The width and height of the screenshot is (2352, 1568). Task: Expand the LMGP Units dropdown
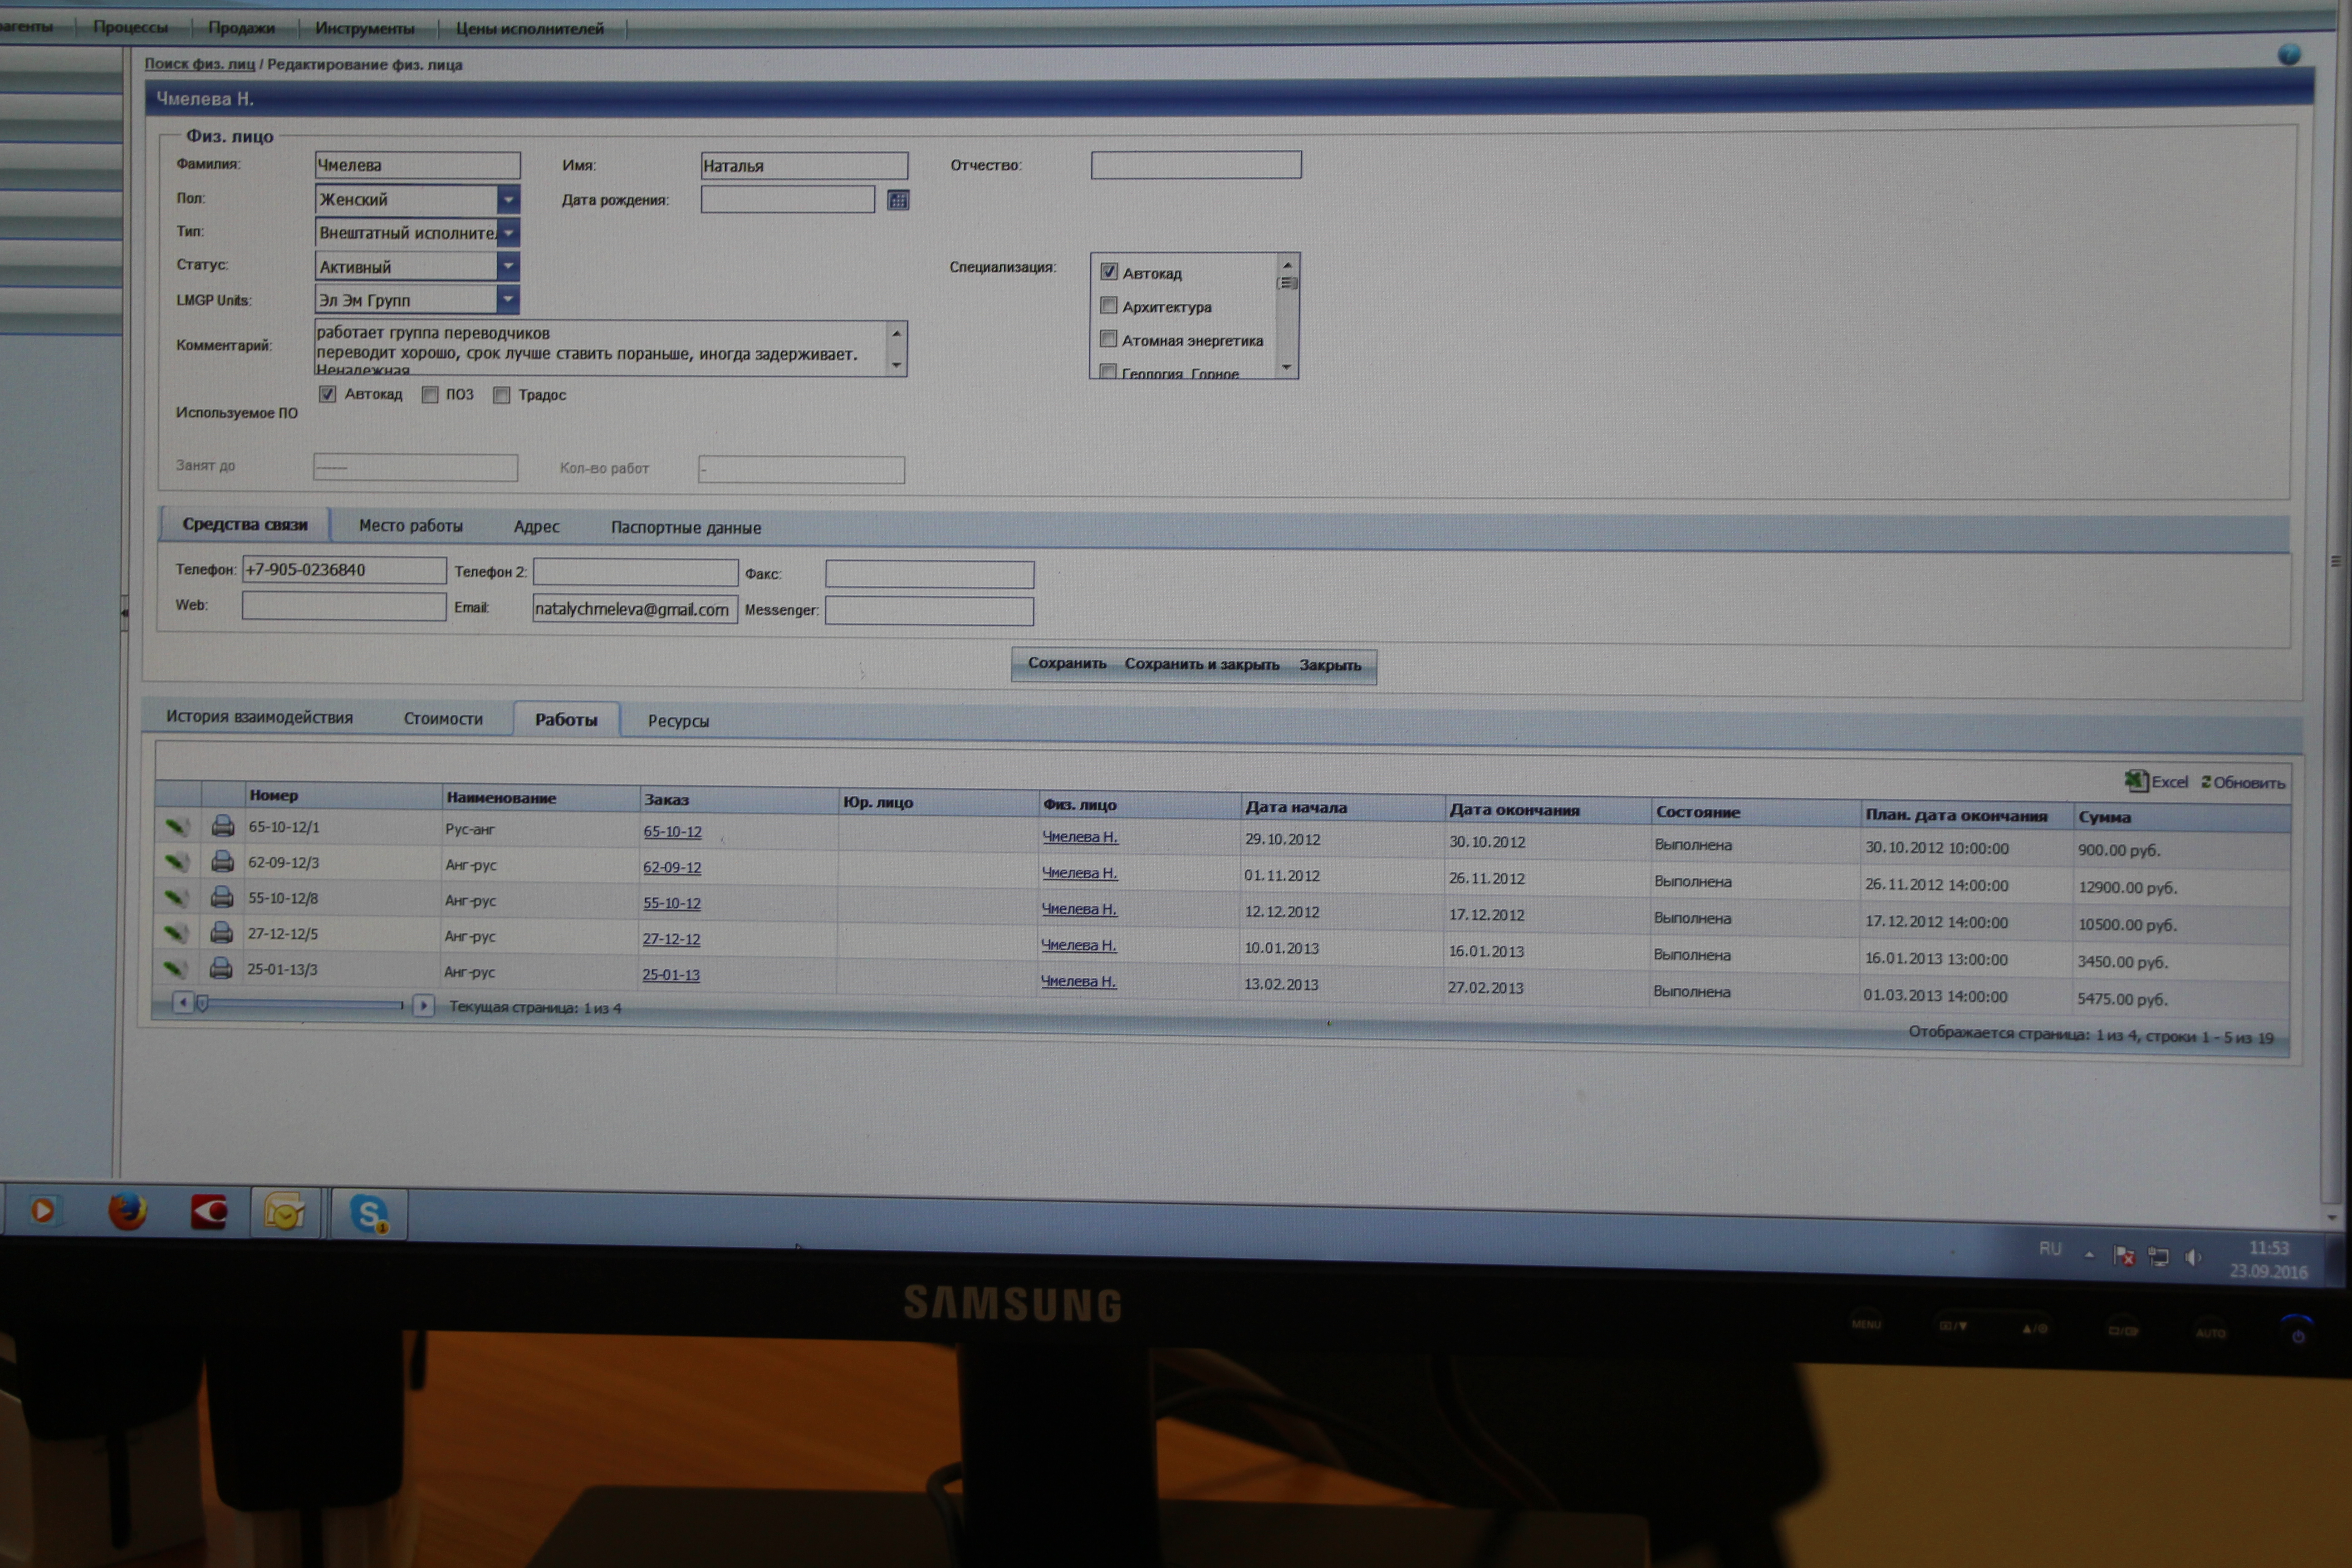(508, 299)
